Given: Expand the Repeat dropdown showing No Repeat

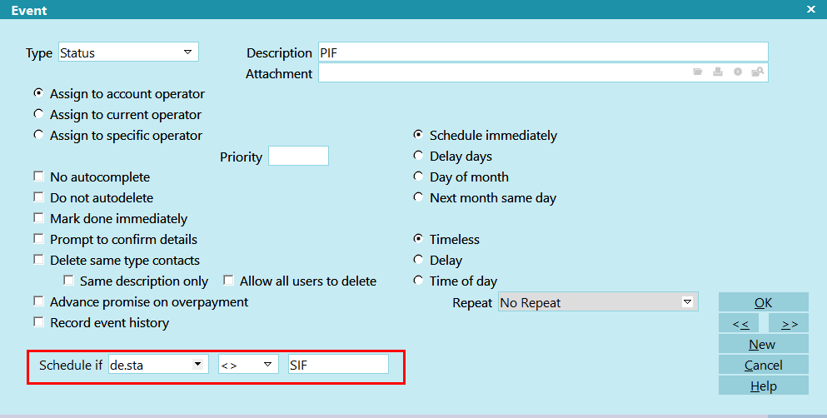Looking at the screenshot, I should [598, 302].
